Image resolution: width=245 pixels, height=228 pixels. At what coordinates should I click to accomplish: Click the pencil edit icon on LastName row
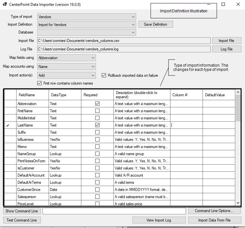point(7,125)
